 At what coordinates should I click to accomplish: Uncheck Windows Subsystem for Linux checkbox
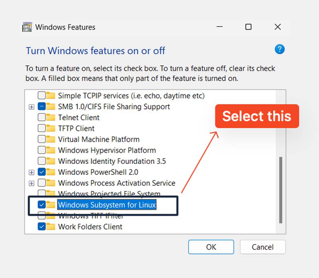tap(42, 205)
